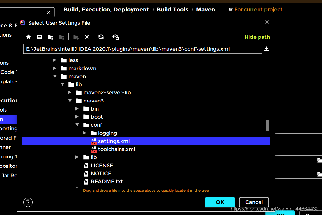Collapse the conf folder

point(77,124)
